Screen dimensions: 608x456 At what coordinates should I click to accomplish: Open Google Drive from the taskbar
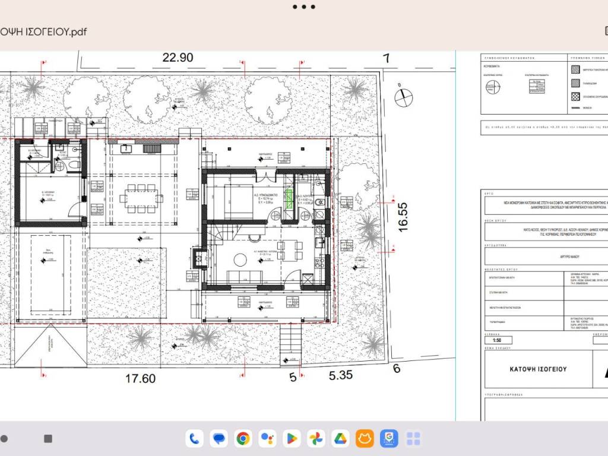pyautogui.click(x=340, y=439)
